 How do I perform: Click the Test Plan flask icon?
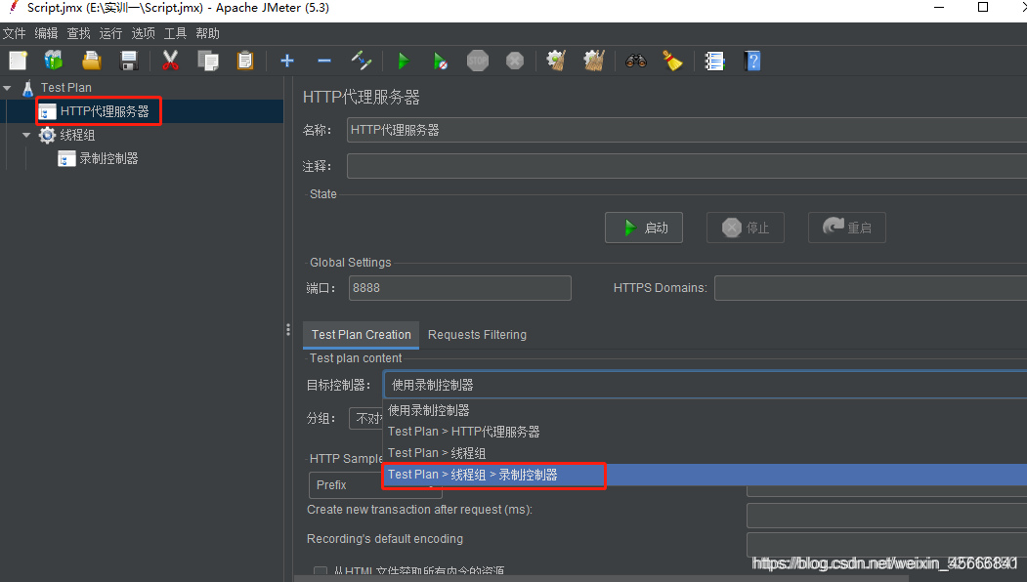[27, 88]
